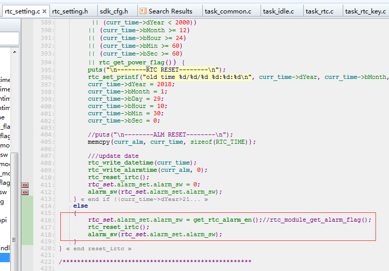Click memcpy call on line 405
The width and height of the screenshot is (389, 271).
point(172,142)
